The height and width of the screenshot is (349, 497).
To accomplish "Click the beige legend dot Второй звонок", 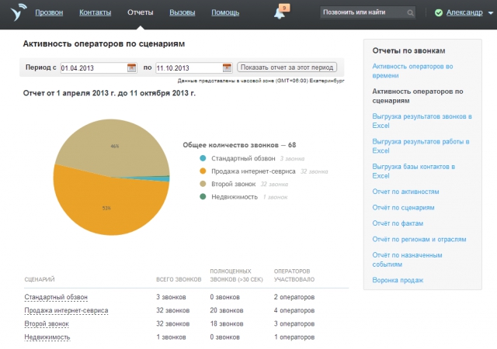I will click(203, 184).
